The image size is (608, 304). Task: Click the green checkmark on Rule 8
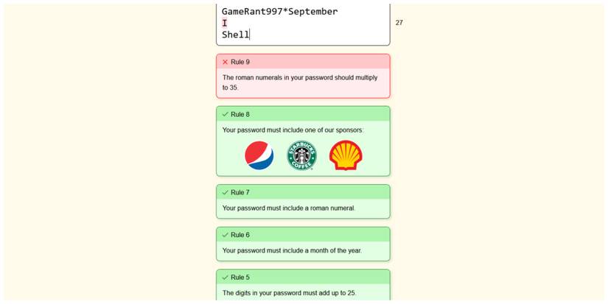point(226,114)
